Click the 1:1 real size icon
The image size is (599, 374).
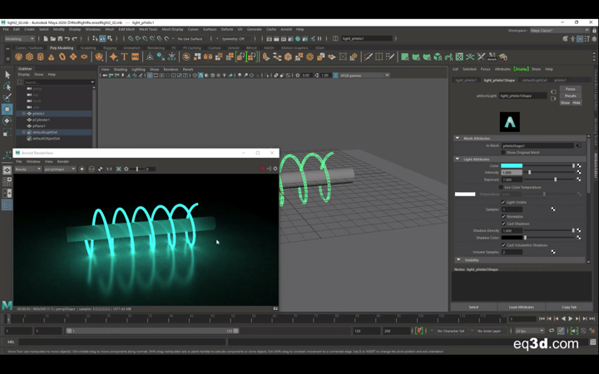click(x=109, y=169)
